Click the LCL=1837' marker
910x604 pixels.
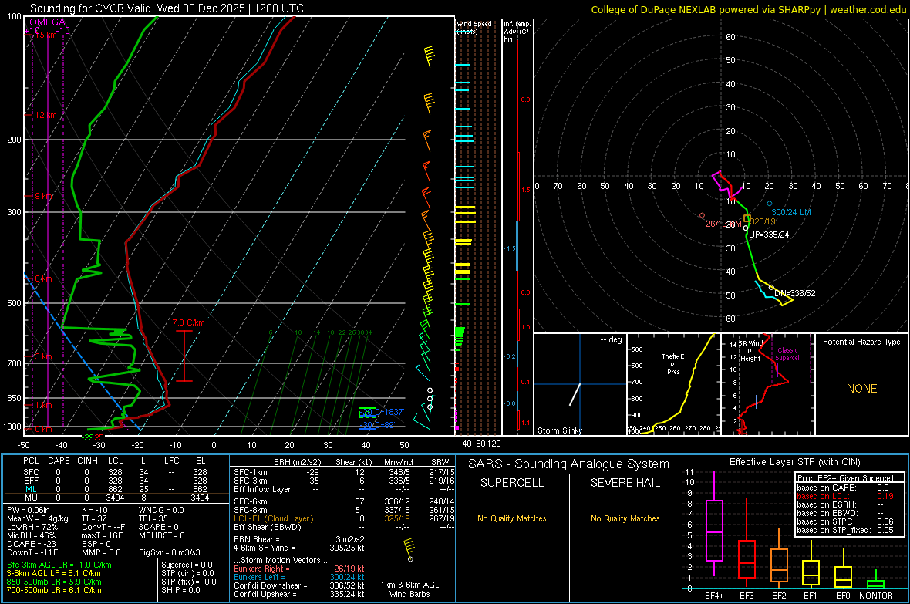[x=381, y=413]
